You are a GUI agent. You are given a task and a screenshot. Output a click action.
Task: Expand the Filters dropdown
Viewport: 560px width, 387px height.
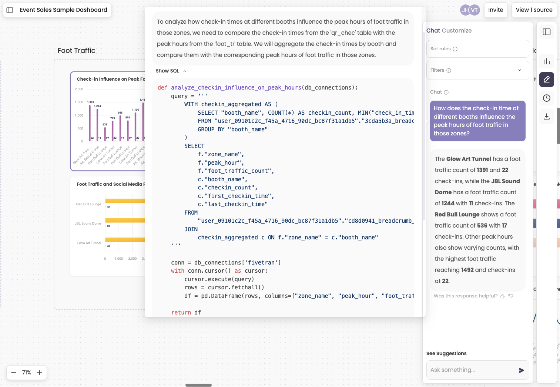point(519,70)
